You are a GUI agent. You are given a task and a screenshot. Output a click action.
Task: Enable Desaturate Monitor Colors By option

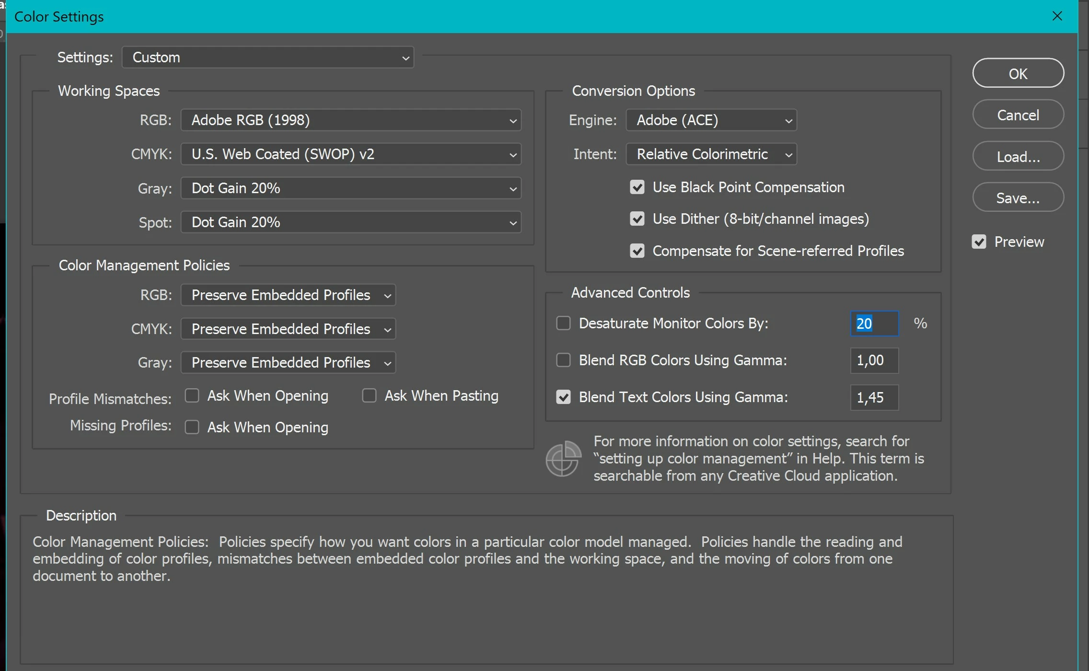[563, 324]
